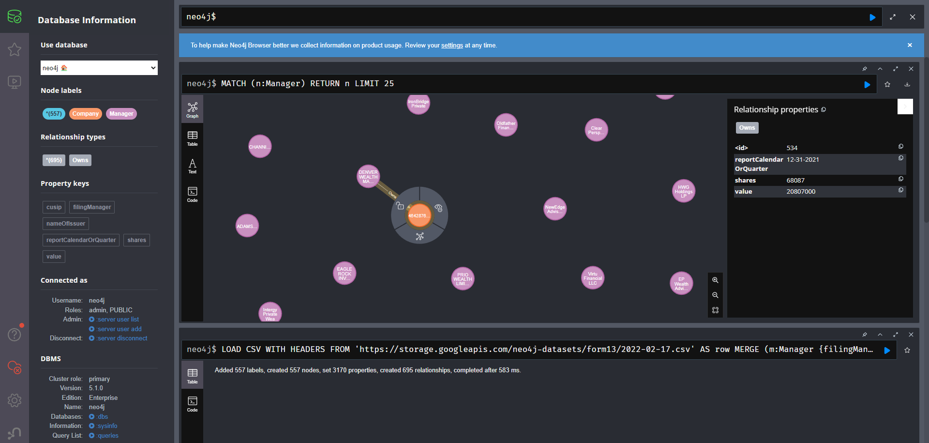Open the Browser Settings gear icon

[15, 400]
